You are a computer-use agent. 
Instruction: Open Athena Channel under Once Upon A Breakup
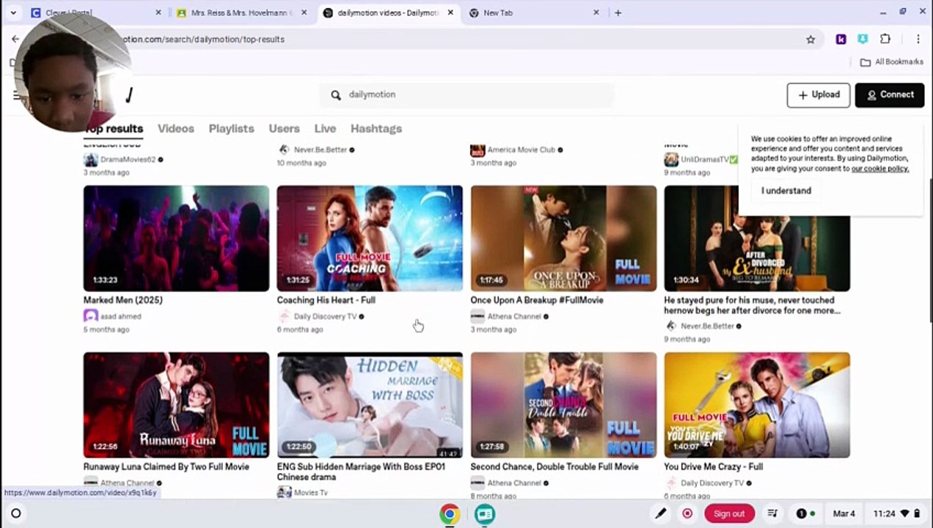(514, 317)
